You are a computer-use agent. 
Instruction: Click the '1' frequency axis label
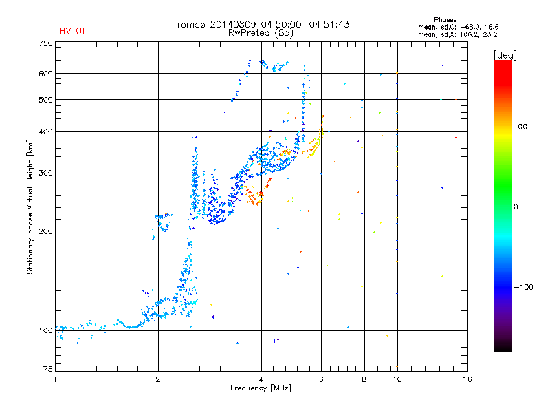click(55, 379)
